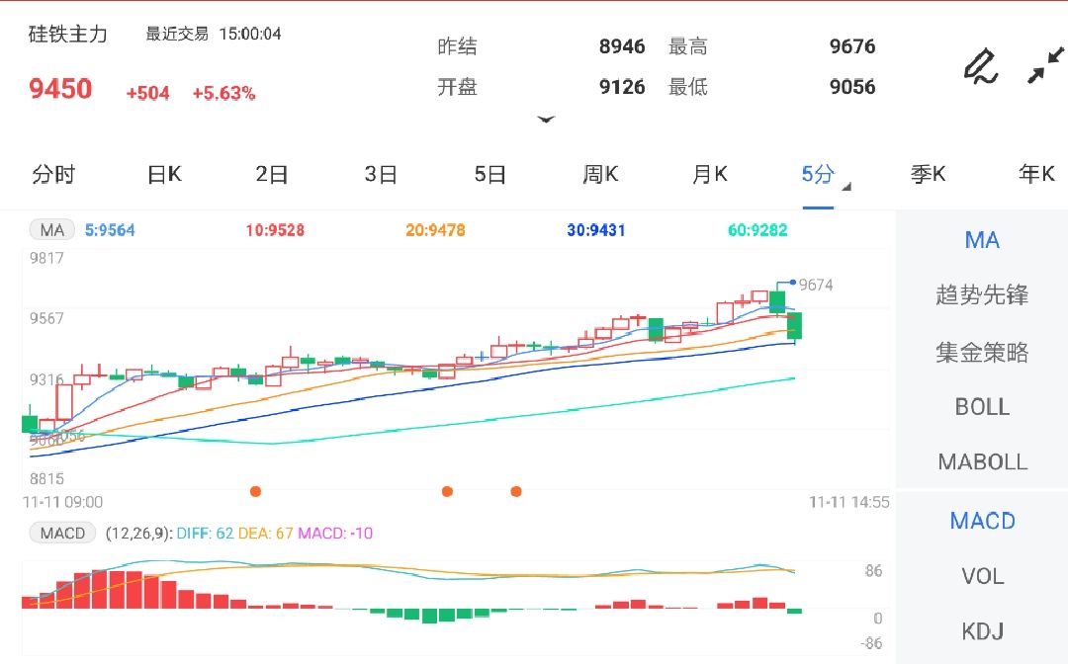
Task: Tap the MA indicator label button on chart
Action: pos(51,230)
